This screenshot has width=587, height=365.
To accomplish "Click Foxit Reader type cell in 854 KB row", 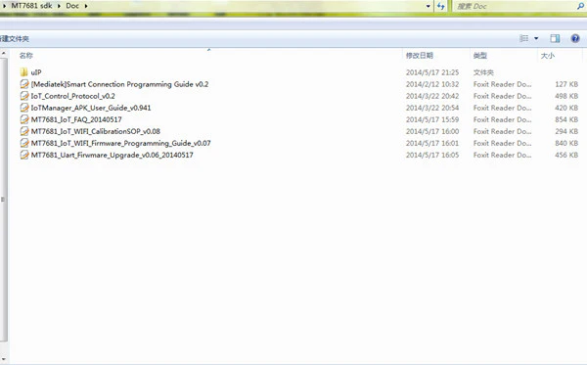I will (502, 119).
